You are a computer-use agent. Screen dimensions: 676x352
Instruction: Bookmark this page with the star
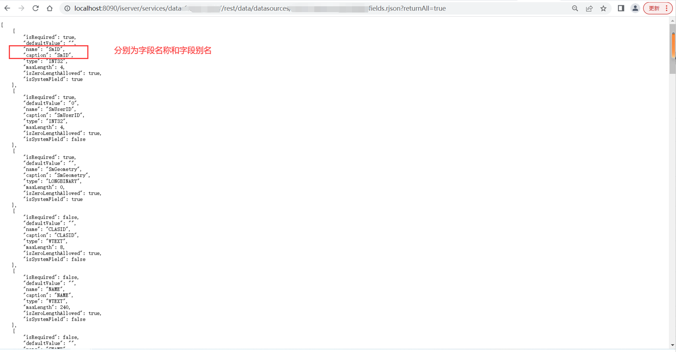[x=603, y=8]
